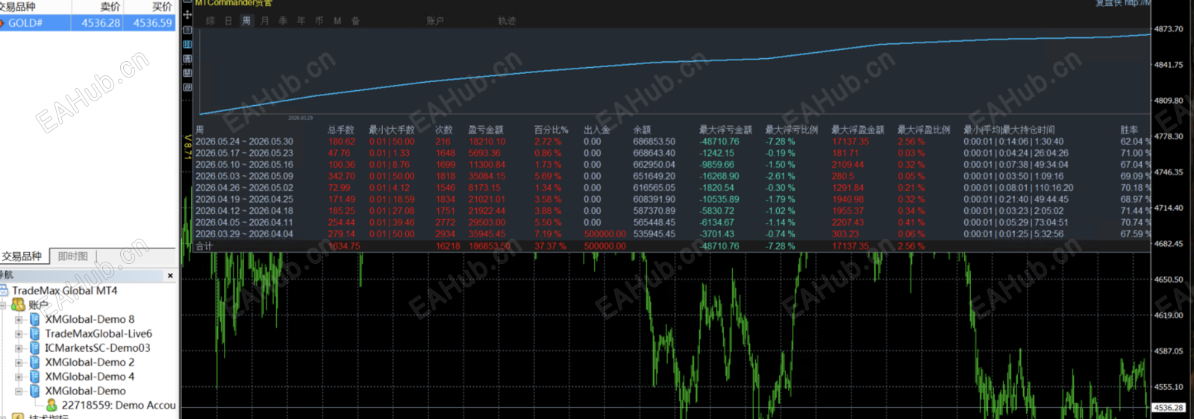
Task: Click the four-arrow move icon in MTCommander panel
Action: point(187,14)
